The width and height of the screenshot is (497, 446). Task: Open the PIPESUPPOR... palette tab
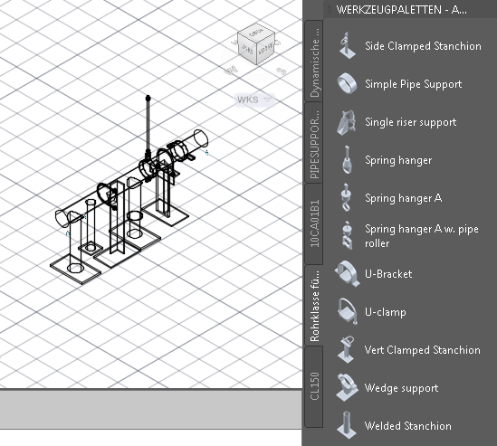pos(314,143)
